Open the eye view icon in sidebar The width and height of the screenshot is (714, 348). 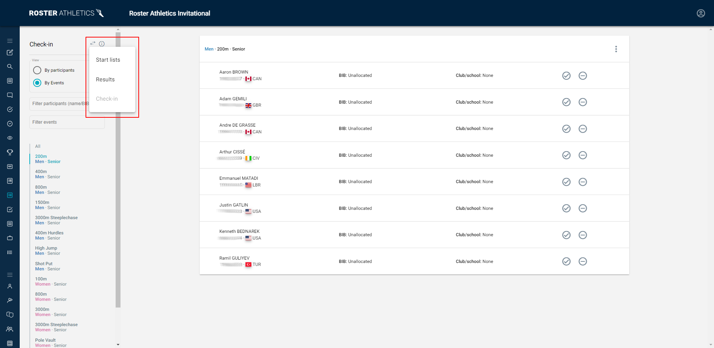[x=10, y=138]
